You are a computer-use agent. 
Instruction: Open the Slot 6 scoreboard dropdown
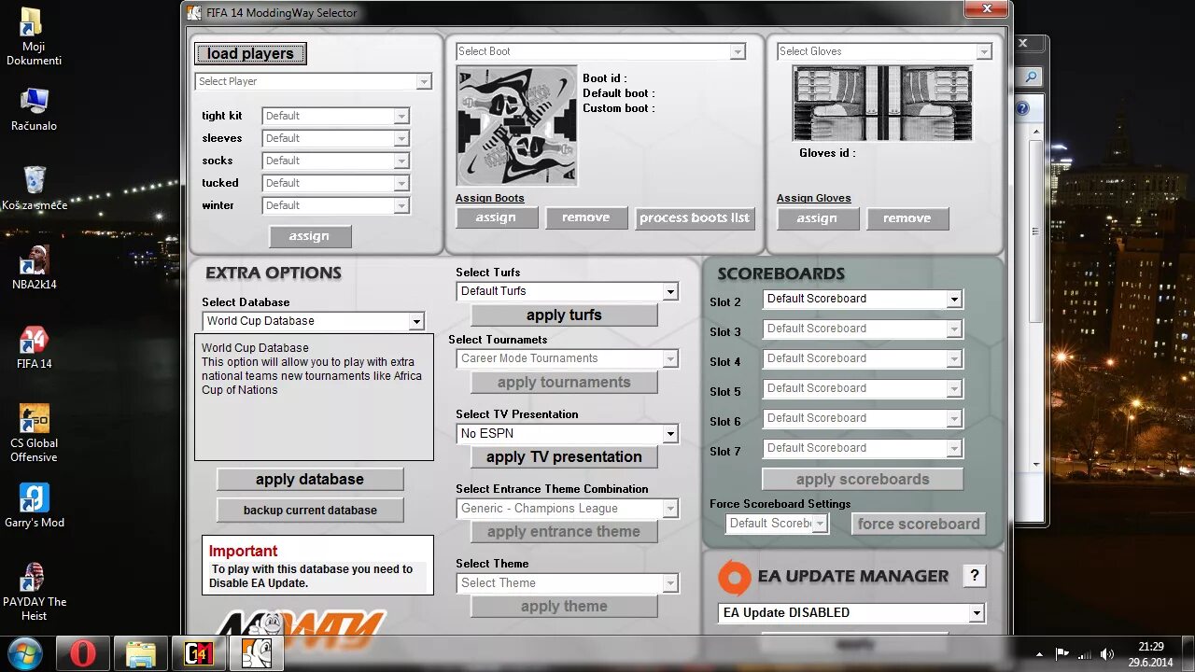click(863, 418)
